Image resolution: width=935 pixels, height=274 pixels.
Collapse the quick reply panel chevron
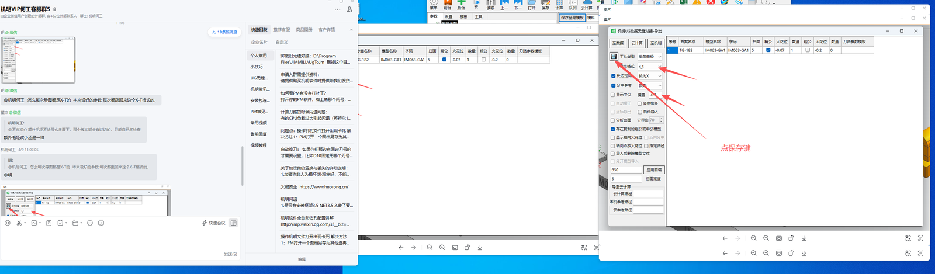click(x=351, y=30)
